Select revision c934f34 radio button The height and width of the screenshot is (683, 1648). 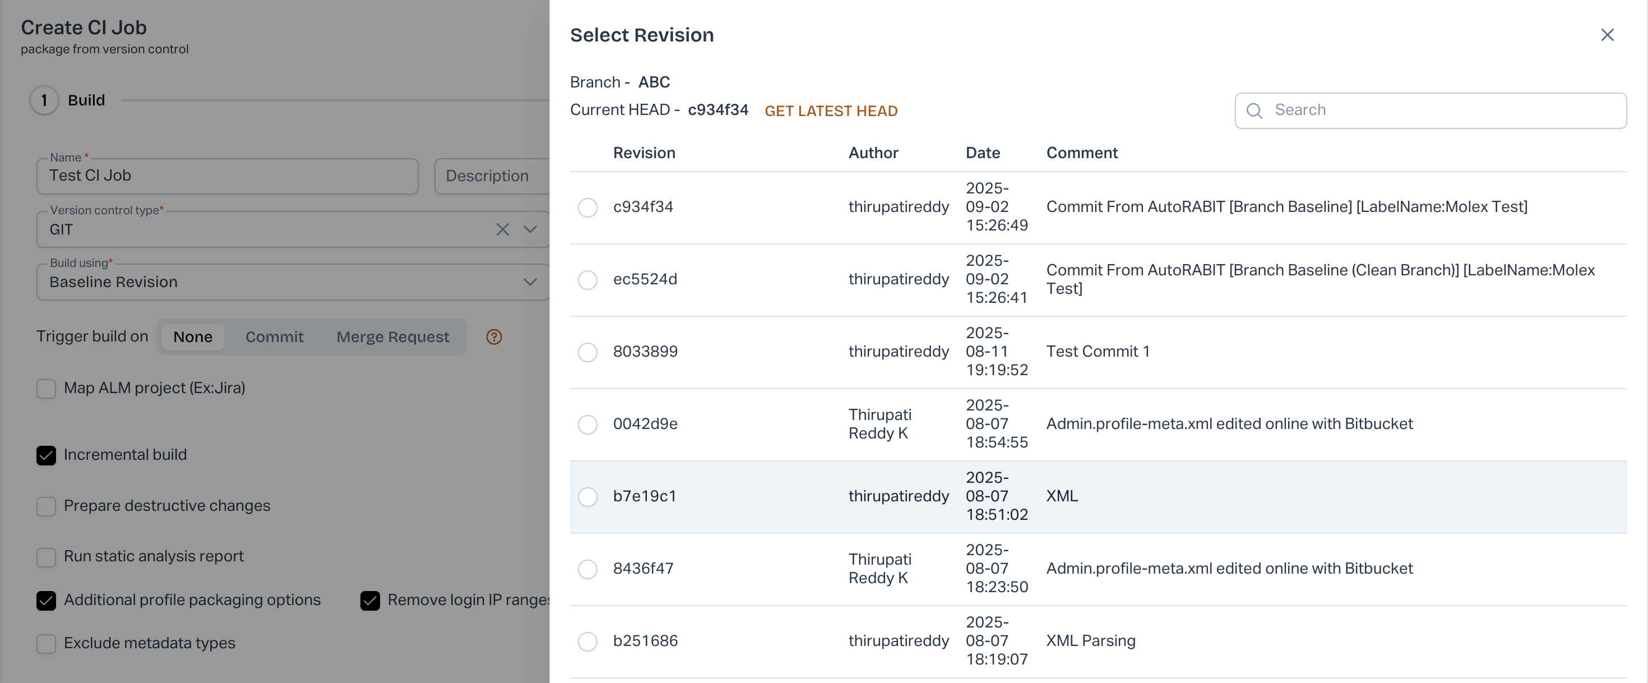587,207
